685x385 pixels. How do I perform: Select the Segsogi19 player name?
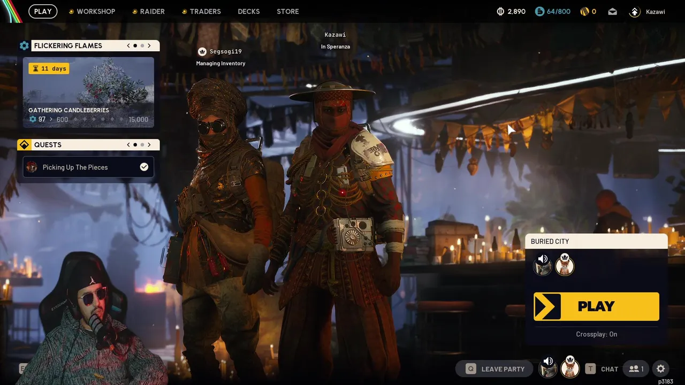(x=226, y=52)
